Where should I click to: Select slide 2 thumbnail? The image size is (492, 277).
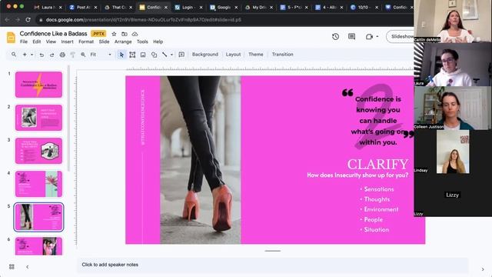38,118
